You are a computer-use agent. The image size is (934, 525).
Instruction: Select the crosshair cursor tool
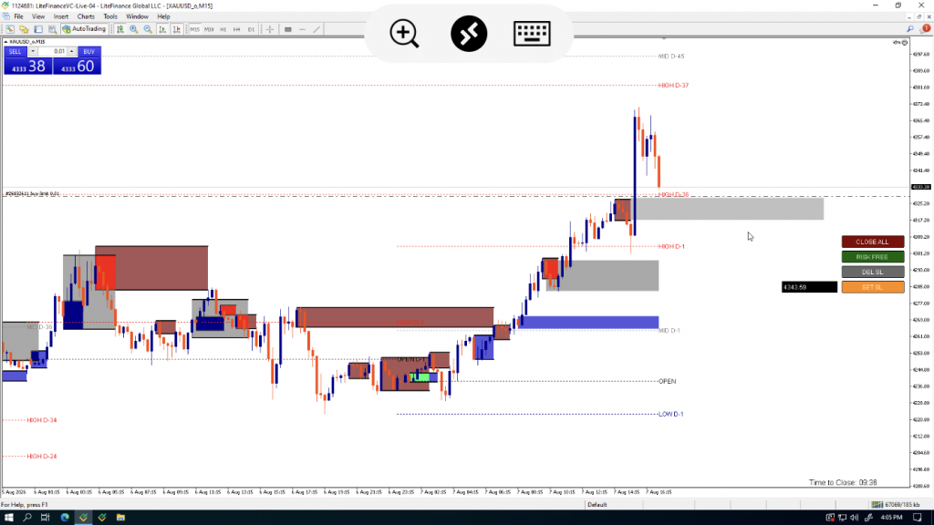tap(270, 28)
